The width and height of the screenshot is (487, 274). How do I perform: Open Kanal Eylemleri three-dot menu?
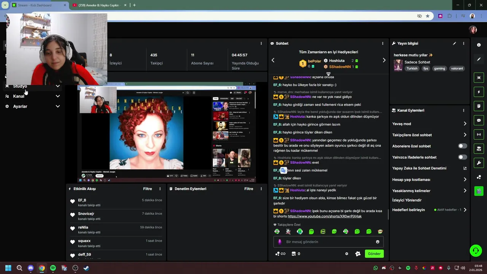(463, 110)
